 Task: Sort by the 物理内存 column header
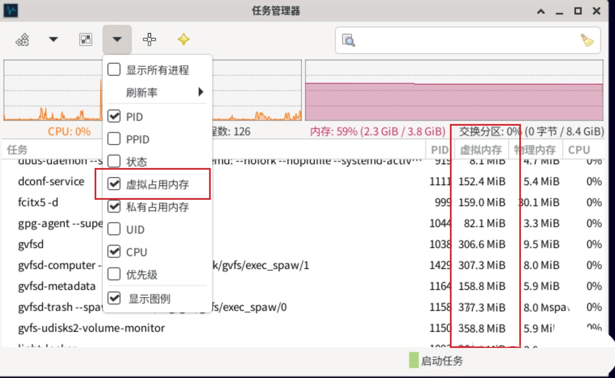535,150
